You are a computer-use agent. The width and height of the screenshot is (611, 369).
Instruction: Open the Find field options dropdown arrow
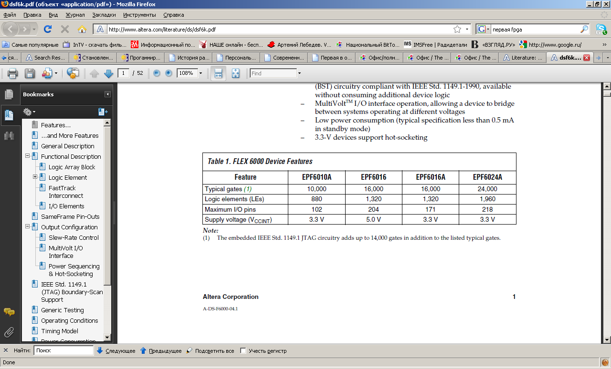[x=299, y=73]
